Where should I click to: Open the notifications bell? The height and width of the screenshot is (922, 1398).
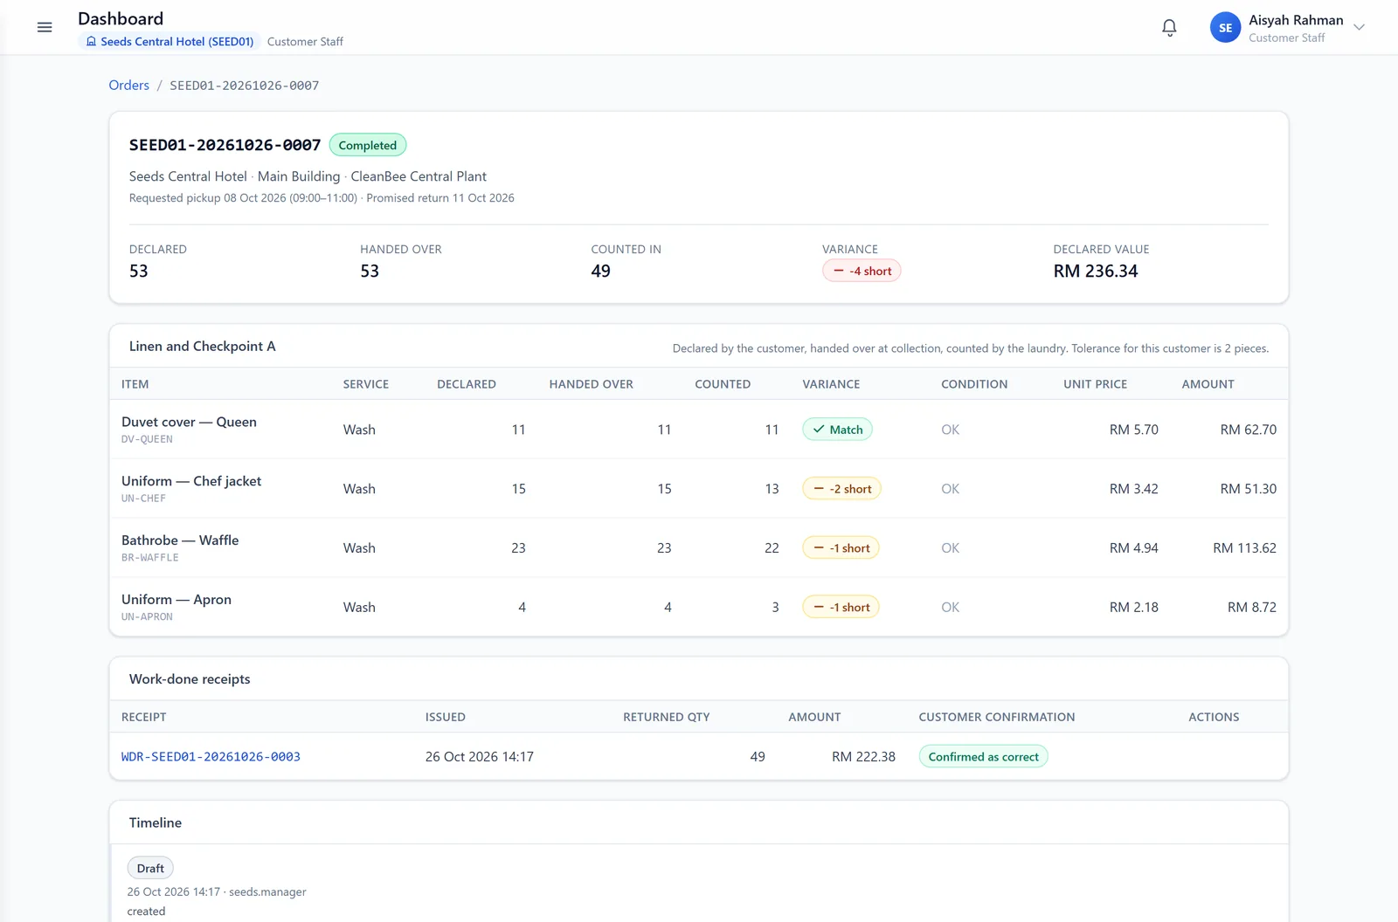click(x=1169, y=28)
